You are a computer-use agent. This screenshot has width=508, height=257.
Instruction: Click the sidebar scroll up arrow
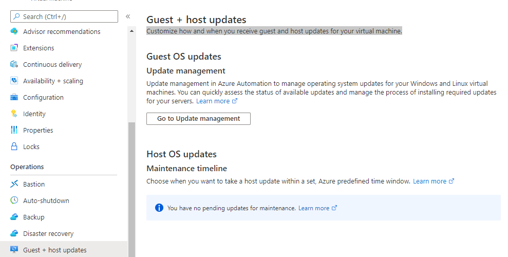coord(131,31)
